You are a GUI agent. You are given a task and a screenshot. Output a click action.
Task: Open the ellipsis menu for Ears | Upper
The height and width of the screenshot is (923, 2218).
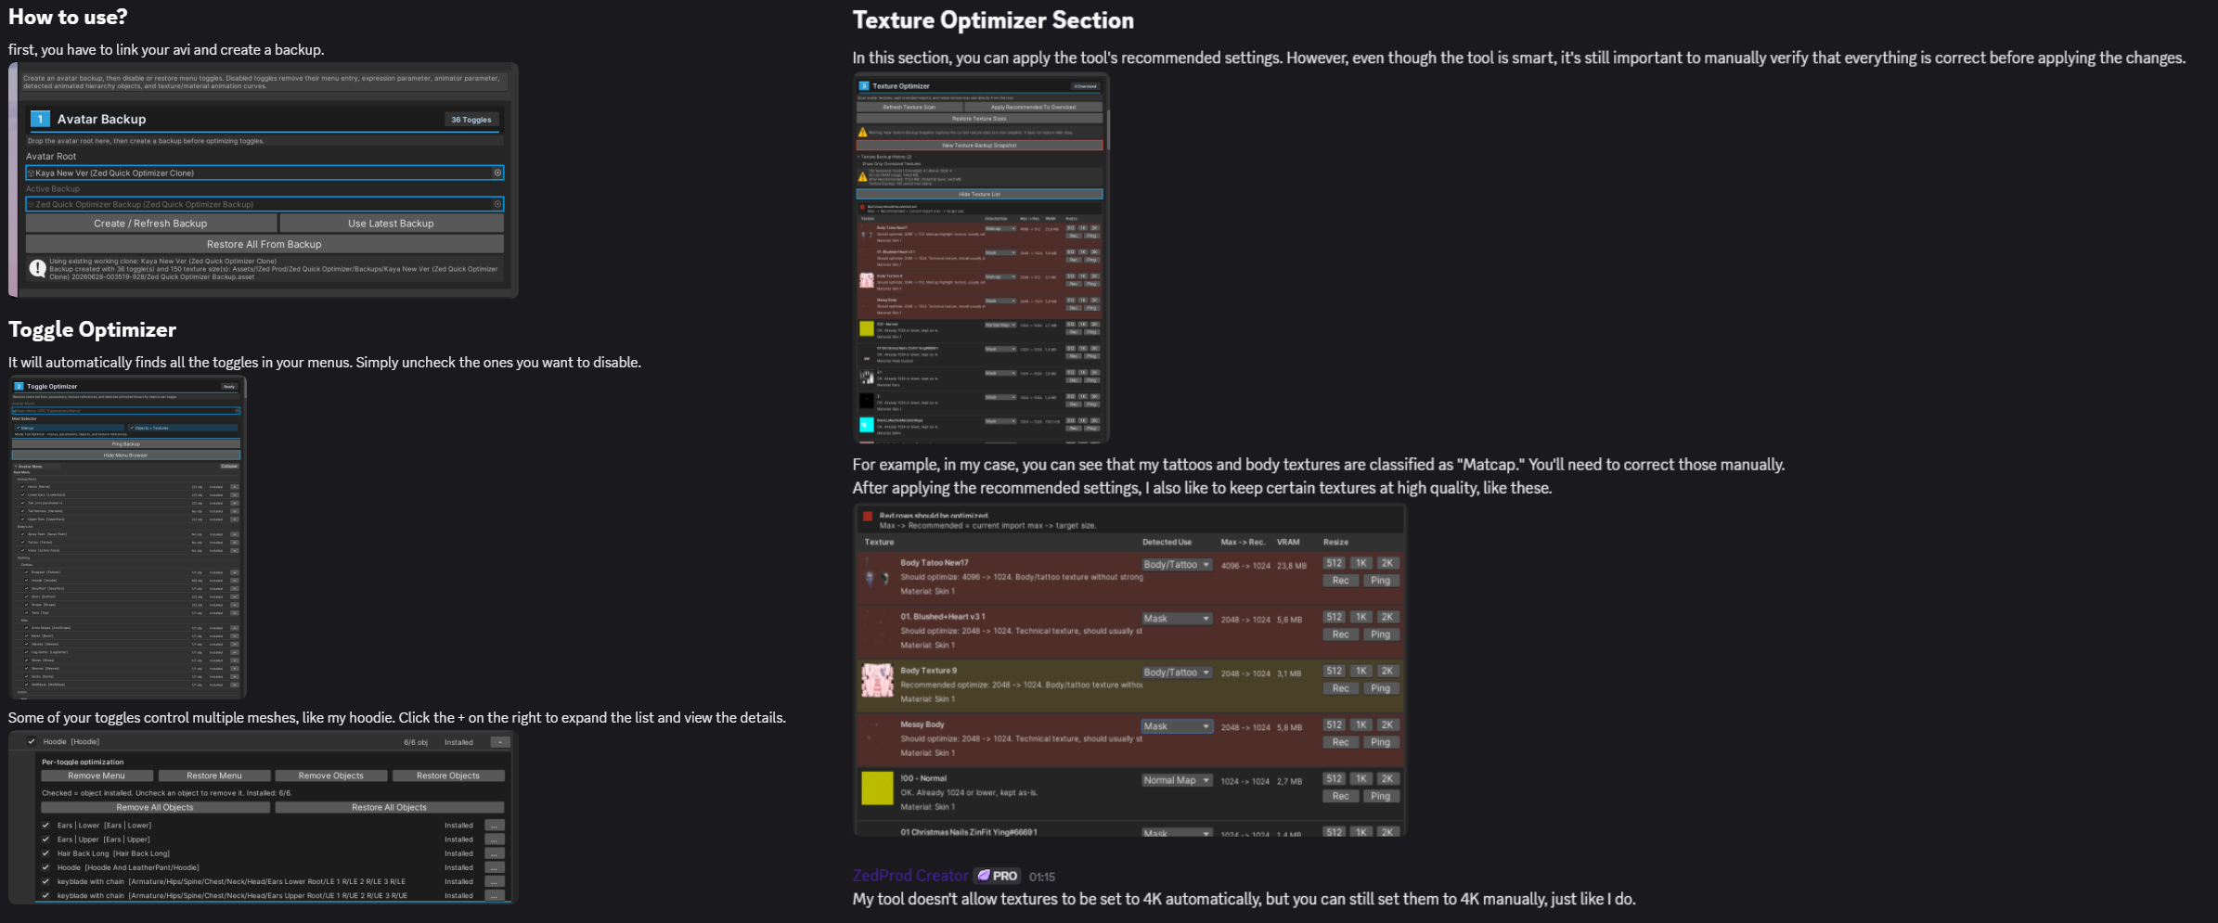(495, 840)
